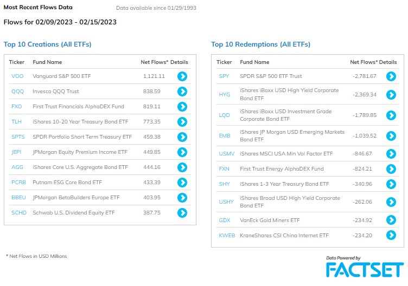Open details arrow for SPDR S&P 500 ETF Trust
Image resolution: width=408 pixels, height=286 pixels.
(x=391, y=76)
